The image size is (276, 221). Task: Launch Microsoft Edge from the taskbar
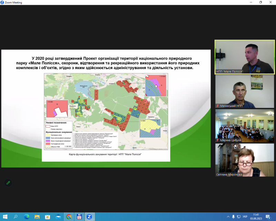point(27,217)
